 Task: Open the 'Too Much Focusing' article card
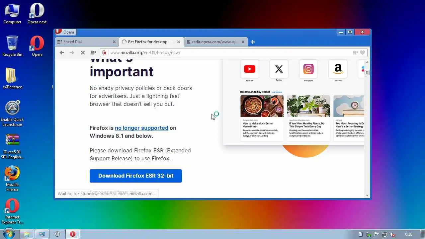349,118
